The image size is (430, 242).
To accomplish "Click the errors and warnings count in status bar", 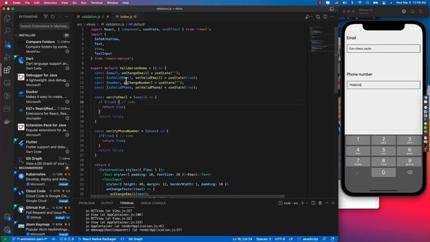I will click(67, 239).
